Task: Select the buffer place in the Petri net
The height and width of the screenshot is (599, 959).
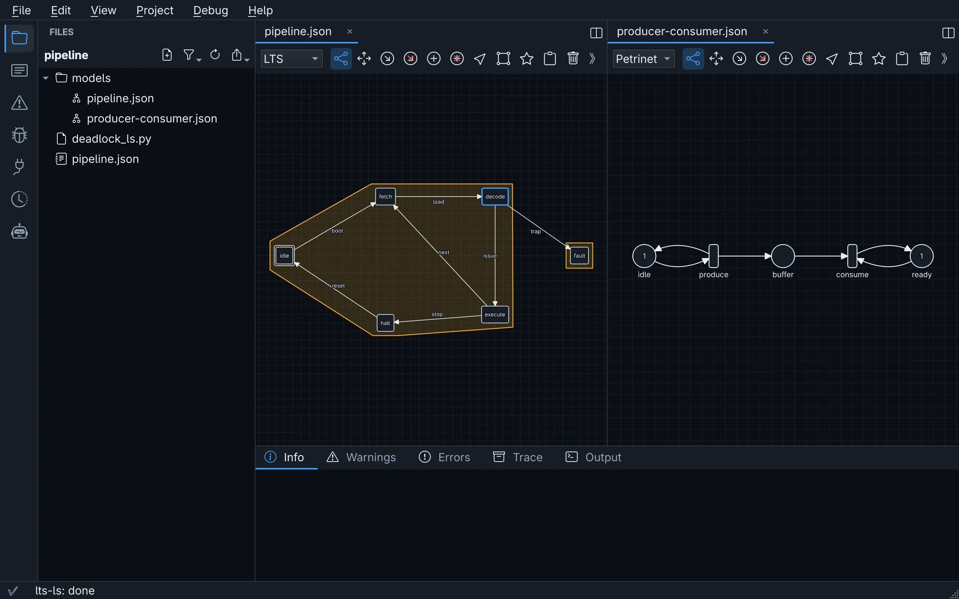Action: click(783, 256)
